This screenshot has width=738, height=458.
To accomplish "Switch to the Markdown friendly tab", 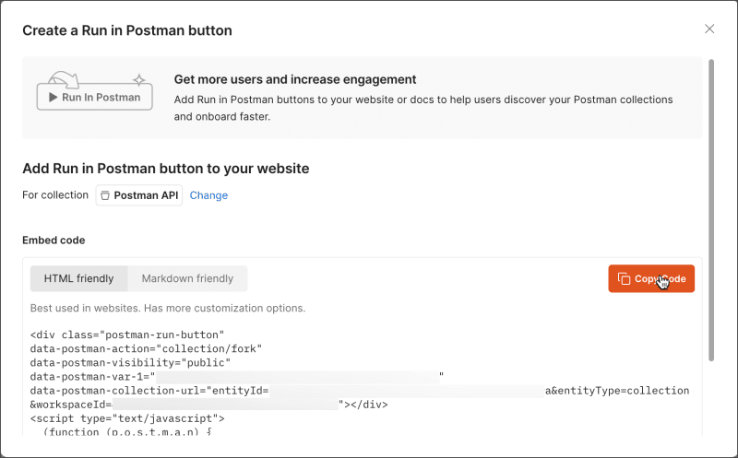I will tap(187, 278).
